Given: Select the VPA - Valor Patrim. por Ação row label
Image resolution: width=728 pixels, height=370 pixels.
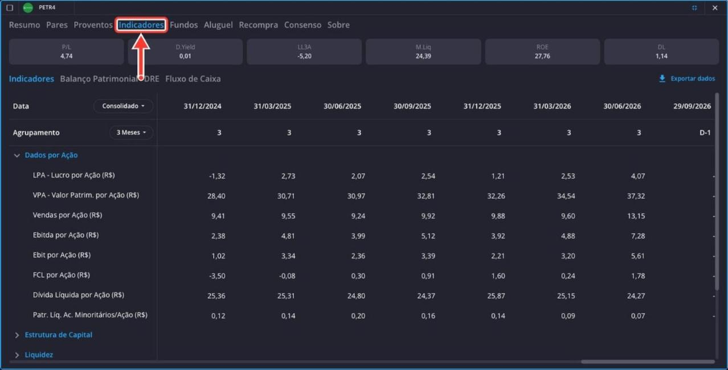Looking at the screenshot, I should tap(86, 195).
